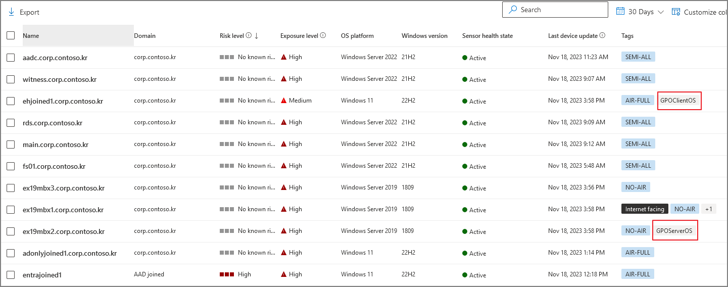Expand the +1 tags overflow on ex19mbx1
The image size is (728, 287).
tap(708, 209)
